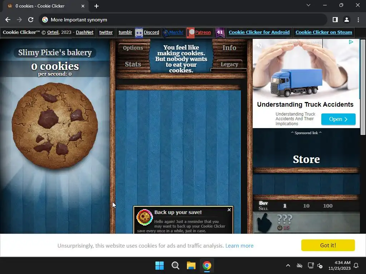Click the muted volume tray icon

point(320,265)
